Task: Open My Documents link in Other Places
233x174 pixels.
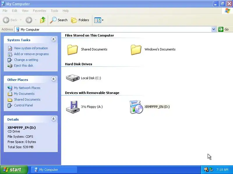Action: pos(24,94)
